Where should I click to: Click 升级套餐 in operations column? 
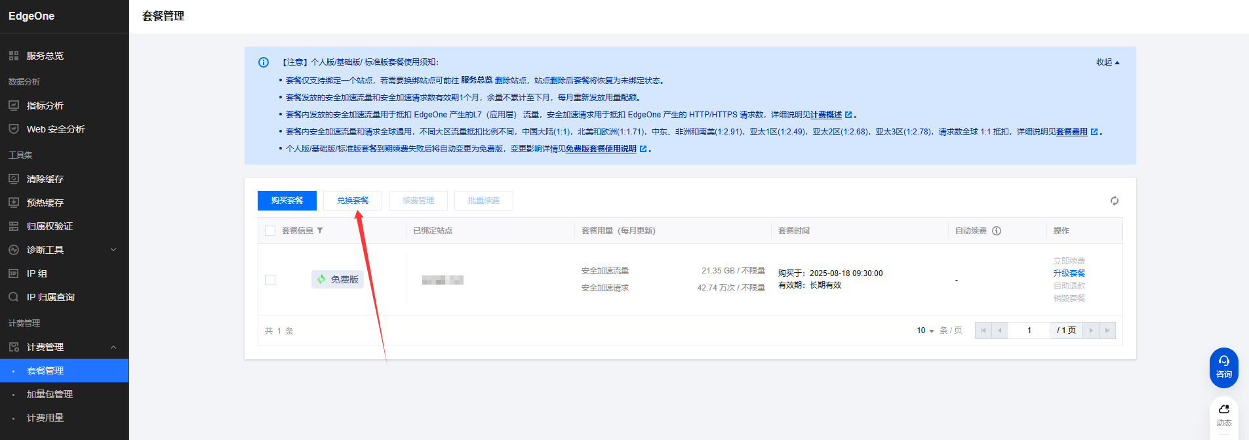[1069, 273]
